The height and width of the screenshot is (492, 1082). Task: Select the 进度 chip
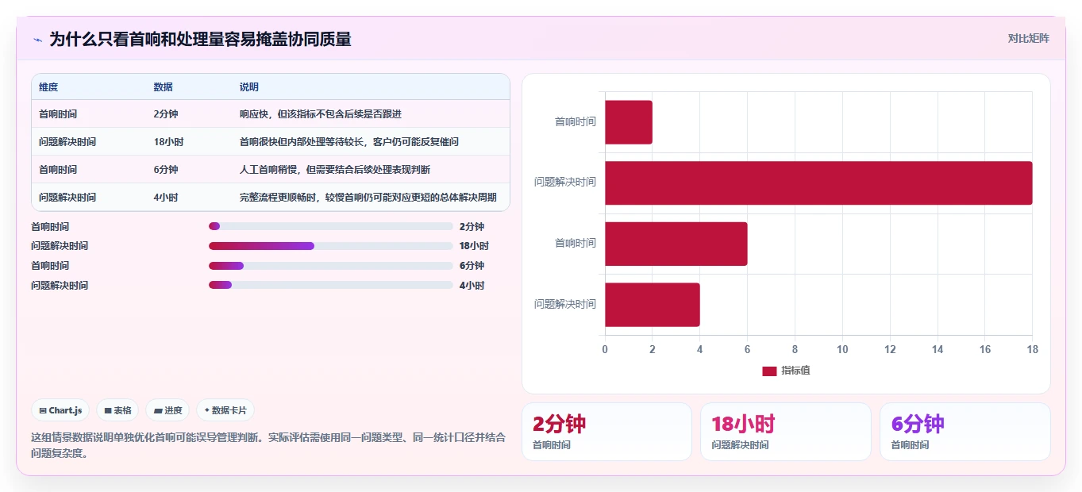click(x=167, y=410)
